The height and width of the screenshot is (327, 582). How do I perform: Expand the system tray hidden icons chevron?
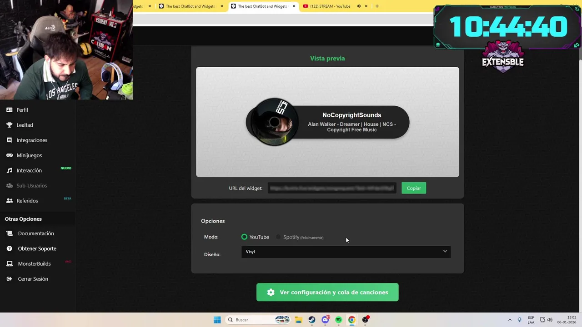tap(510, 320)
